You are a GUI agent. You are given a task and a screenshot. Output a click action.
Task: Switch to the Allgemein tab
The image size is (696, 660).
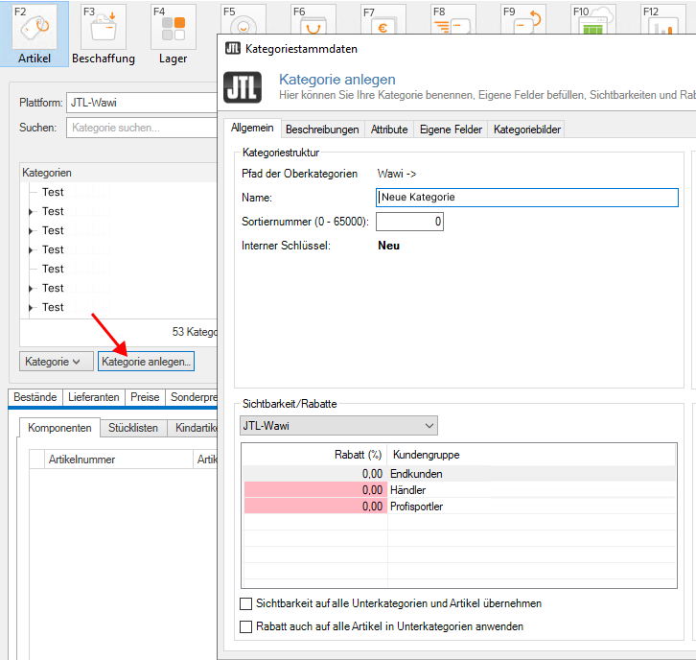coord(252,128)
